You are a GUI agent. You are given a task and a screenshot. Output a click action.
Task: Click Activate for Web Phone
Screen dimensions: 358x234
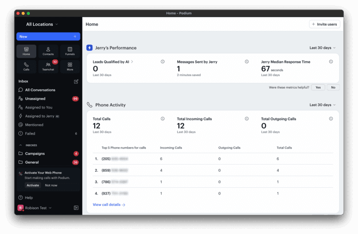point(33,185)
